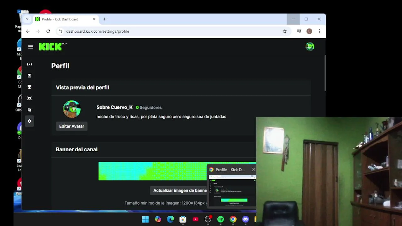Screen dimensions: 402x226
Task: Open the settings gear in the sidebar
Action: [x=30, y=121]
